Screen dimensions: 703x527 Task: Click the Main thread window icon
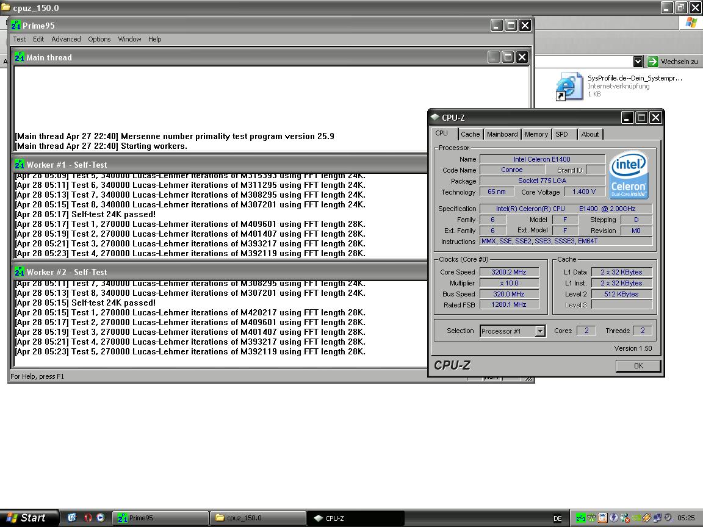(20, 57)
